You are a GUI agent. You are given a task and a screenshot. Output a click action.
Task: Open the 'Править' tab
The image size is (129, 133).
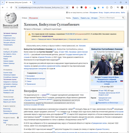pos(76,18)
